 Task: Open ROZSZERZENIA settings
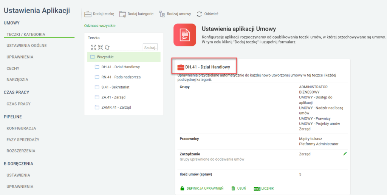(x=21, y=151)
